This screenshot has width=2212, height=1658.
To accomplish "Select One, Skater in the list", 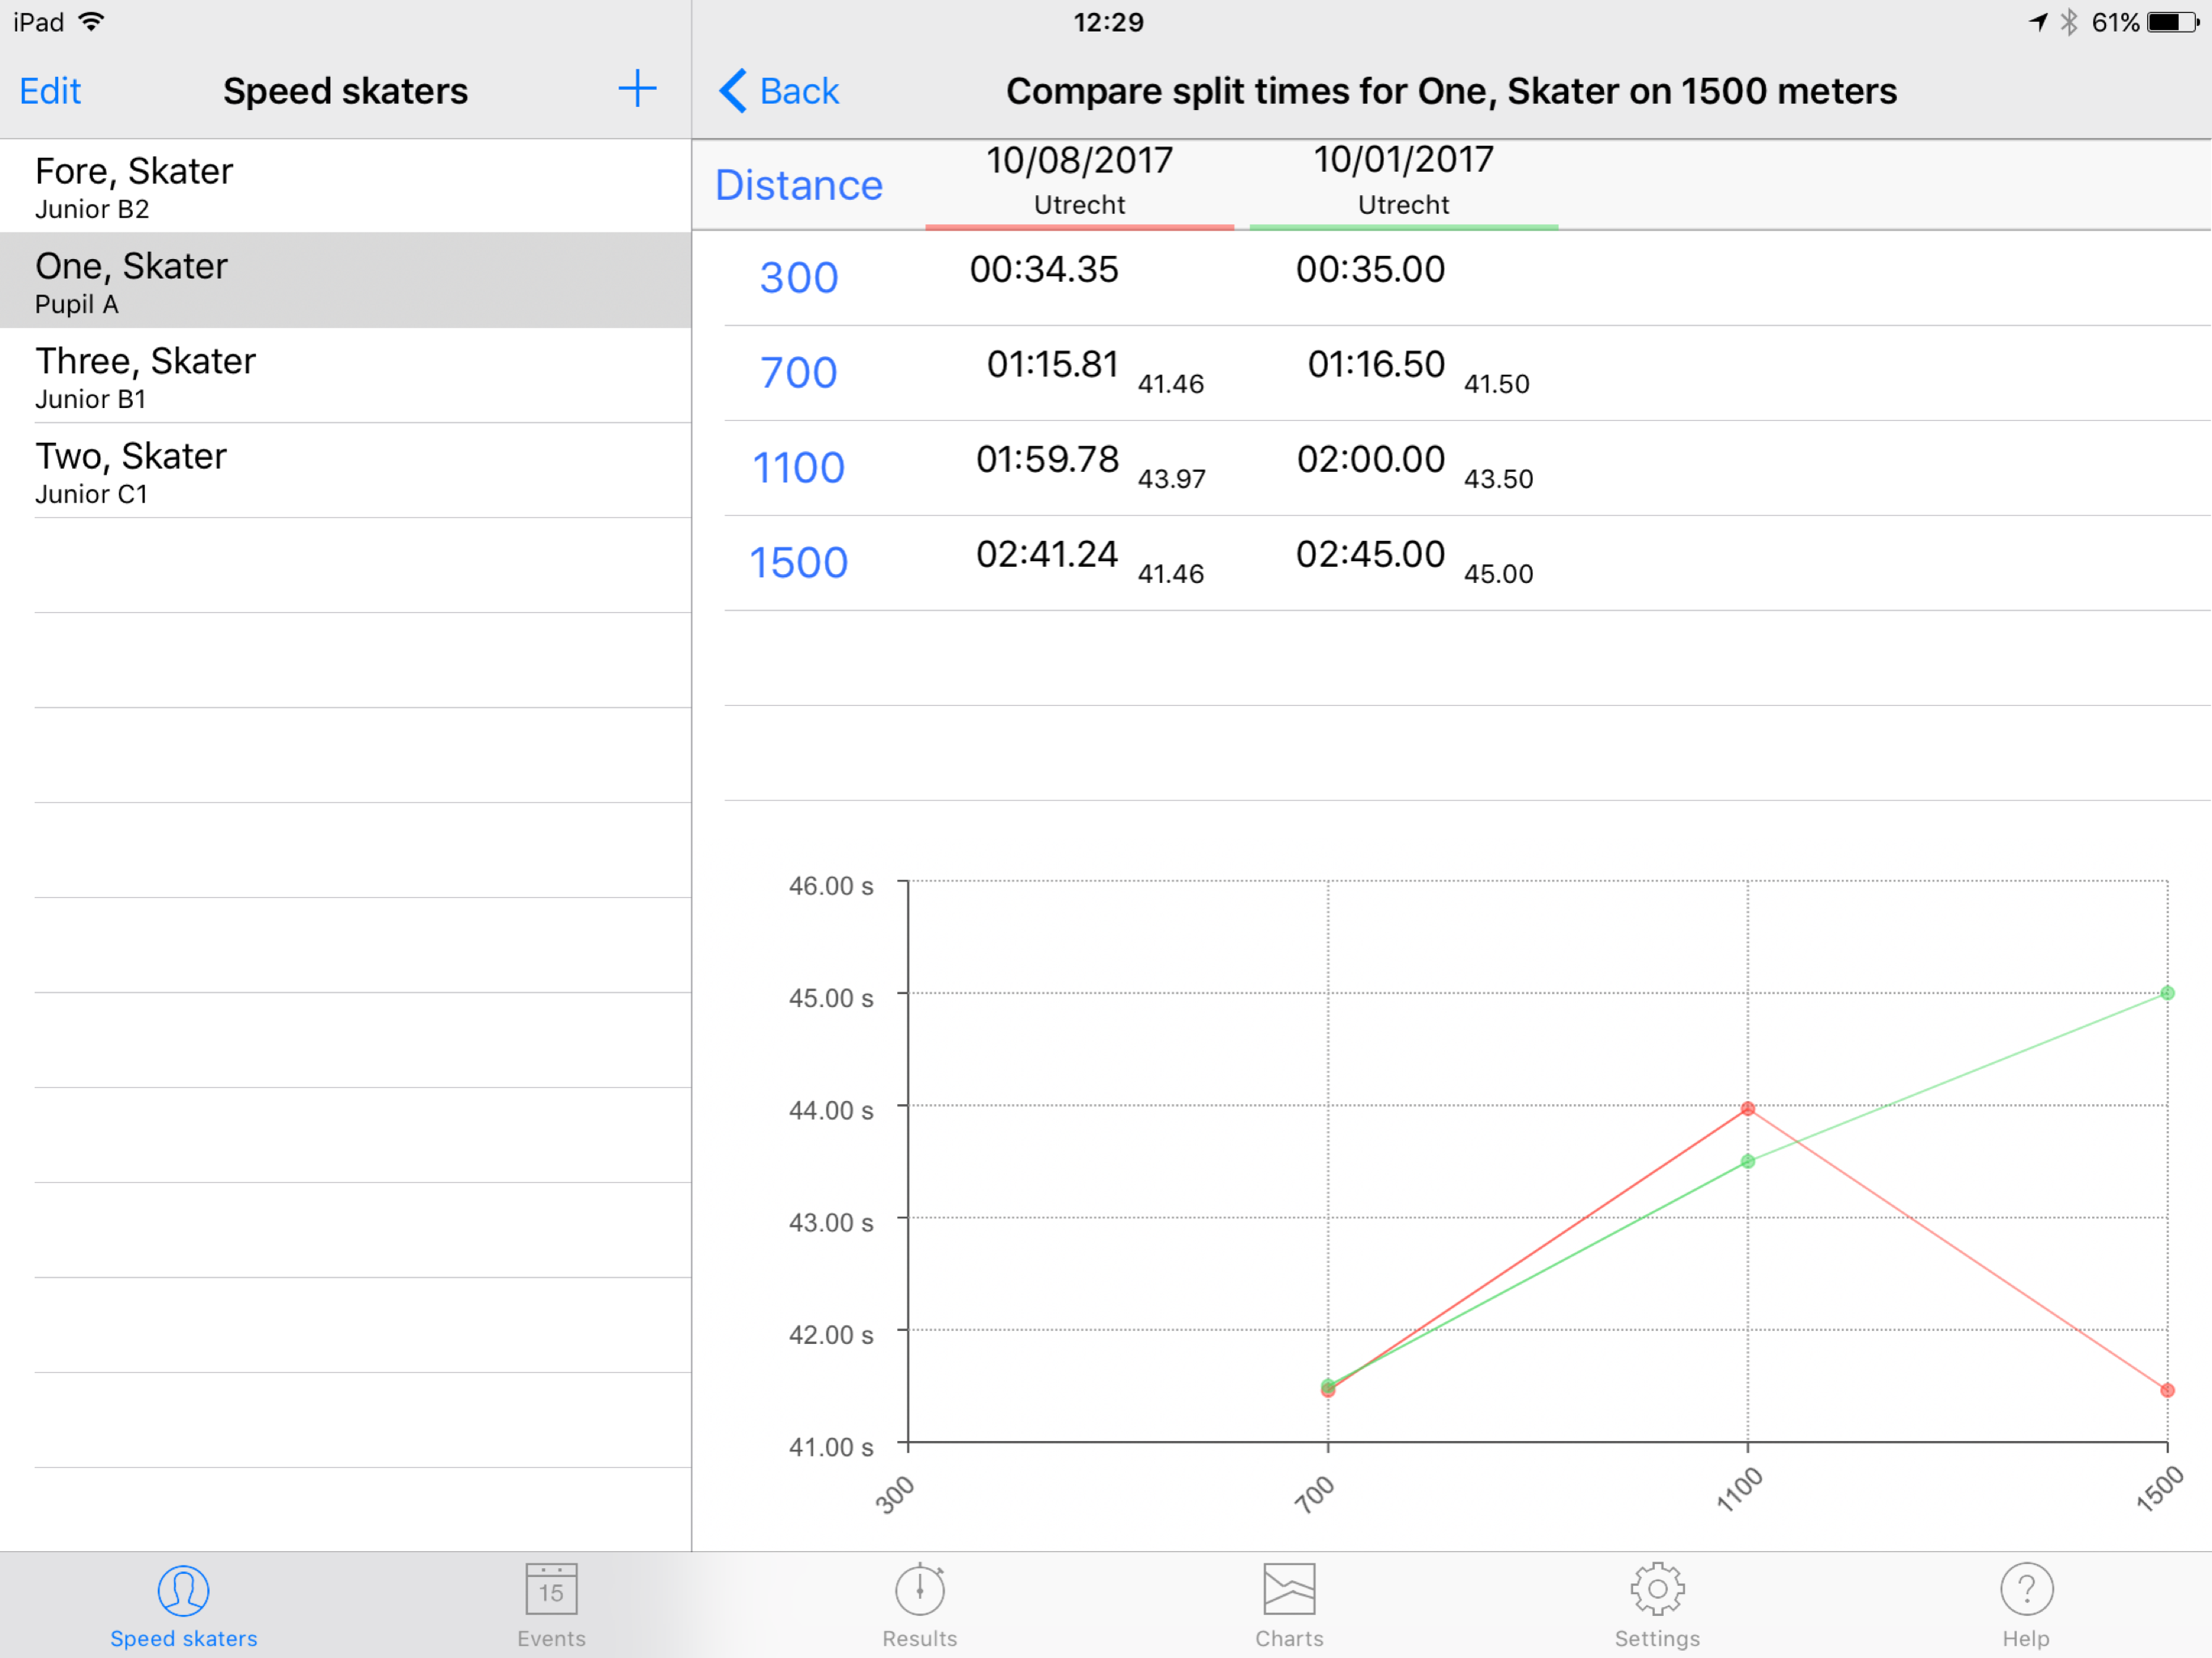I will [x=345, y=281].
